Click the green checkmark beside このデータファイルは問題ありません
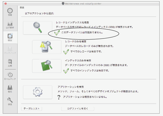Viewport: 163px width, 116px height. click(57, 33)
